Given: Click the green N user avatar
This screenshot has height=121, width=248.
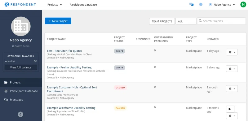Looking at the screenshot, I should click(243, 5).
